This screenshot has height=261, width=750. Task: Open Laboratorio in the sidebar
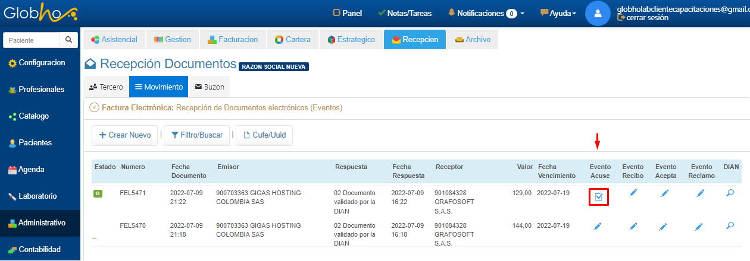[37, 196]
